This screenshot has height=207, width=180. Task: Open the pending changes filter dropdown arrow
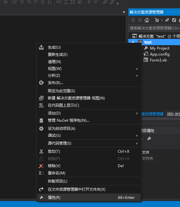(x=162, y=20)
